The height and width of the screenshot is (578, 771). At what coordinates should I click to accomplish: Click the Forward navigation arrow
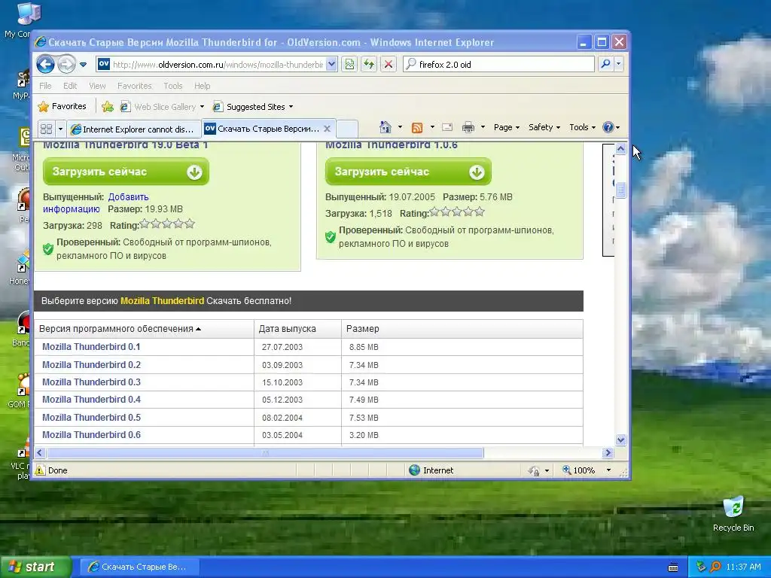[x=66, y=64]
